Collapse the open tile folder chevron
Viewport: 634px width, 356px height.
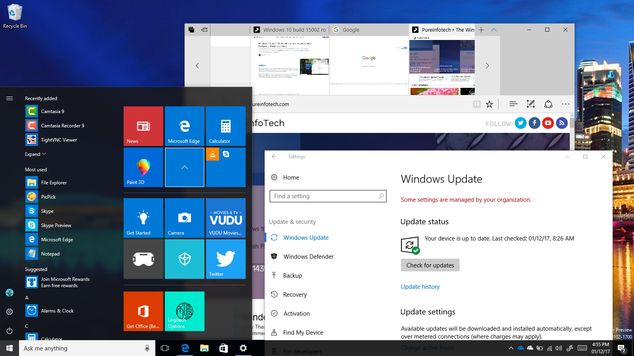[x=185, y=167]
